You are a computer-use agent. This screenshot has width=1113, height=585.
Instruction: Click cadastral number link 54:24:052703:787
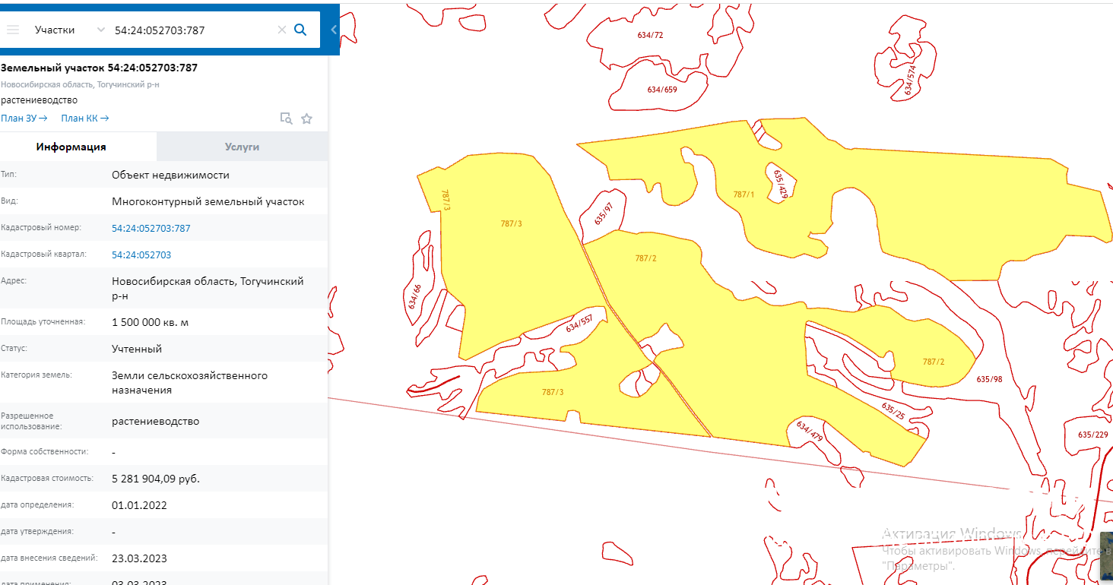151,228
